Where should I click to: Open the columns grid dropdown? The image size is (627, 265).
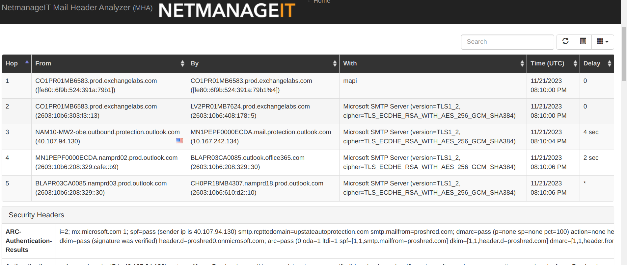603,42
